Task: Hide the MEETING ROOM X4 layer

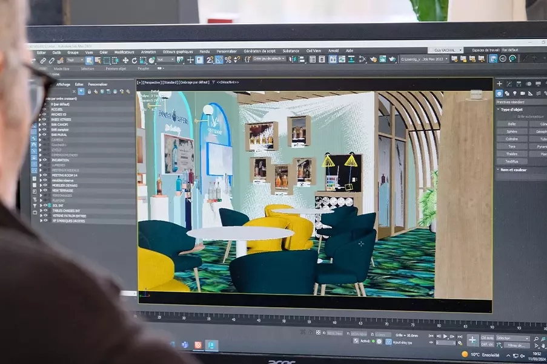Action: (44, 175)
